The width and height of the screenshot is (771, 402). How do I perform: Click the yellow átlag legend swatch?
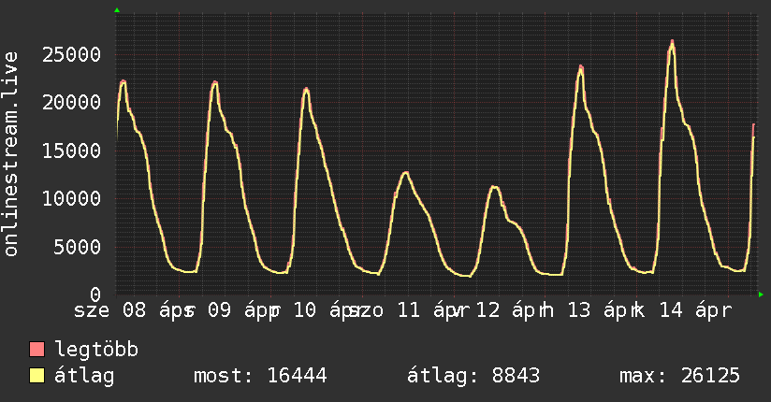(36, 375)
